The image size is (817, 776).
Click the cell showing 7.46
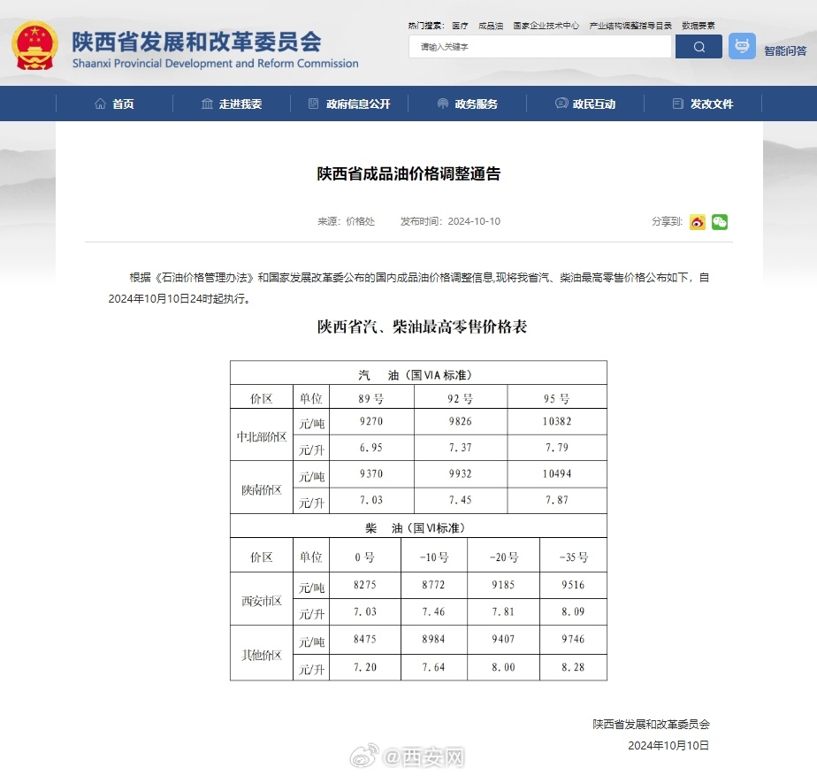[434, 611]
